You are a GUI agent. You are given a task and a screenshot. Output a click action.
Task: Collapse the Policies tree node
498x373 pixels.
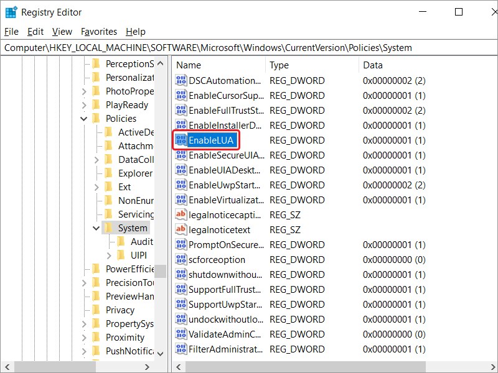pyautogui.click(x=84, y=119)
